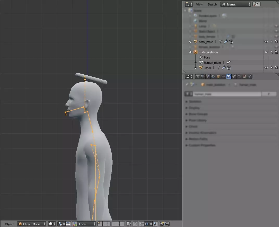Toggle the 3D manipulator axes widget
This screenshot has height=227, width=279.
point(75,224)
